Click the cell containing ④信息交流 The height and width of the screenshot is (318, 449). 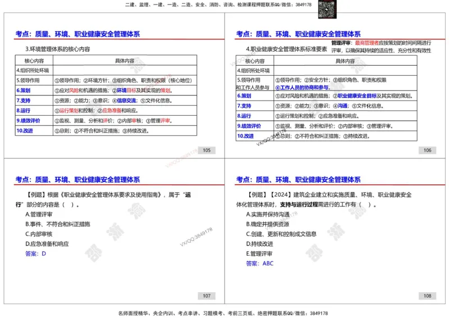pos(125,101)
